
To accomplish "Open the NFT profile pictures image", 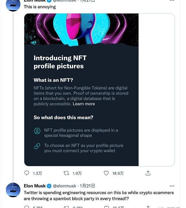I will 81,90.
